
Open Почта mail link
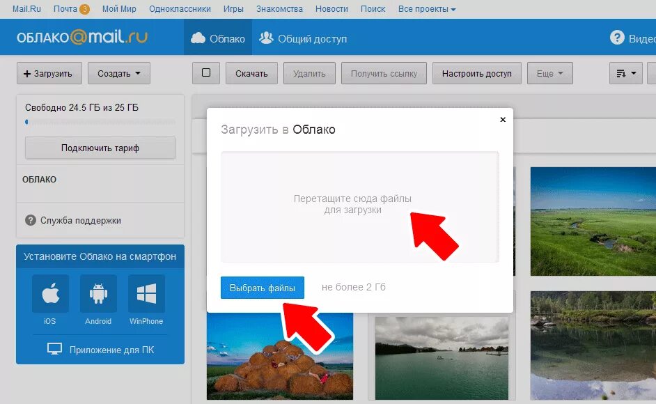tap(65, 9)
